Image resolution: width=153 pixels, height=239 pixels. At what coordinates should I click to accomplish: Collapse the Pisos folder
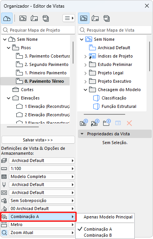(x=8, y=48)
